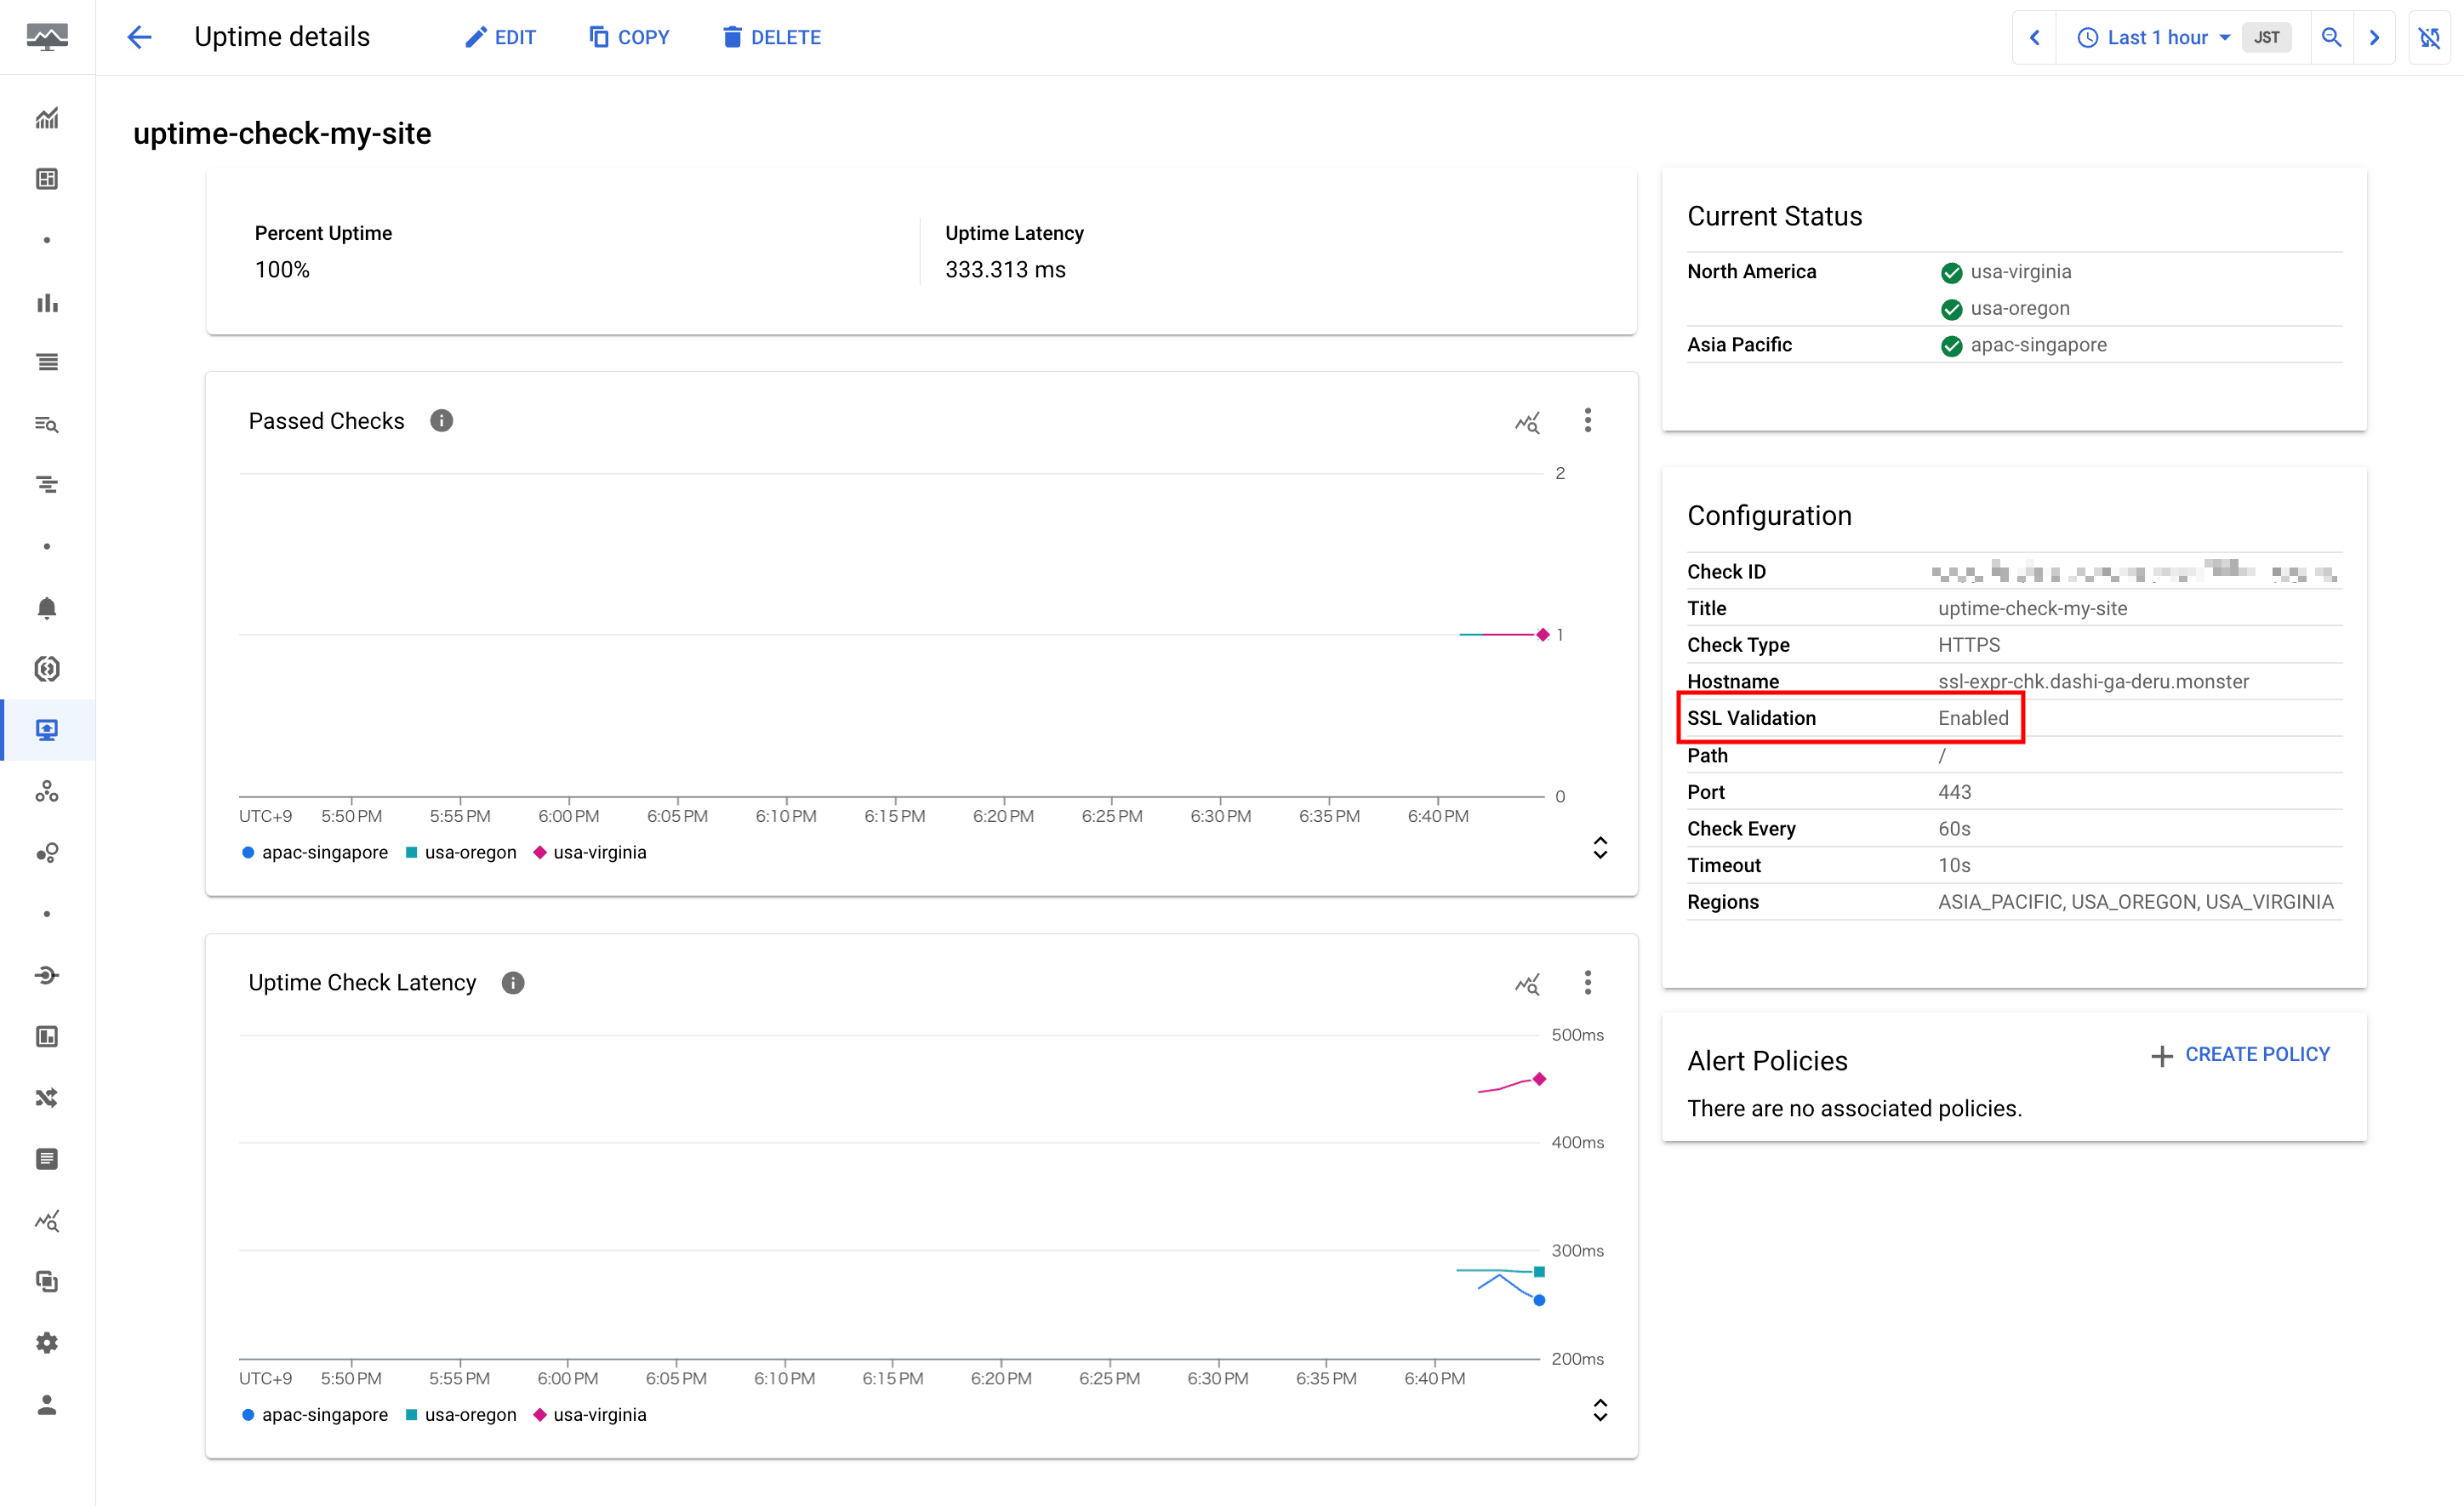Image resolution: width=2464 pixels, height=1506 pixels.
Task: Click the back arrow beside Uptime details
Action: (x=139, y=37)
